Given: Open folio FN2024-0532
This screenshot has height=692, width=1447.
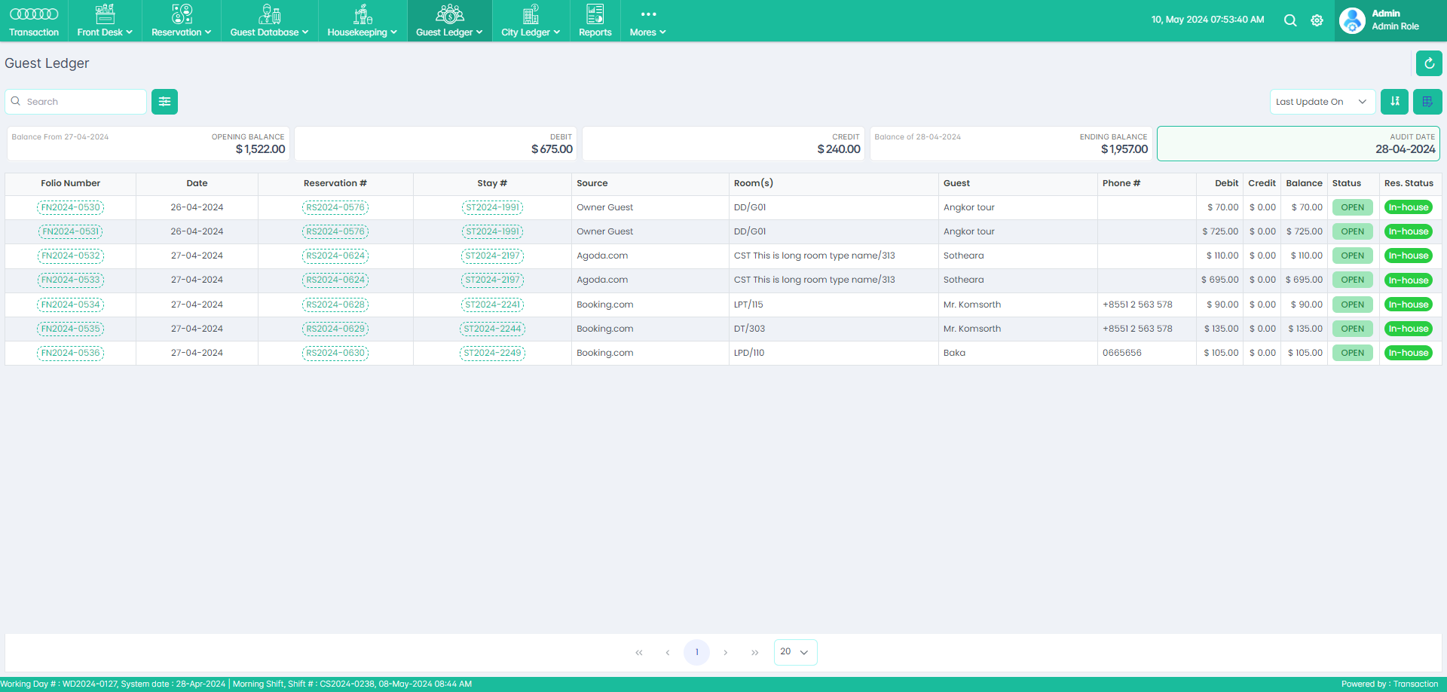Looking at the screenshot, I should 71,256.
